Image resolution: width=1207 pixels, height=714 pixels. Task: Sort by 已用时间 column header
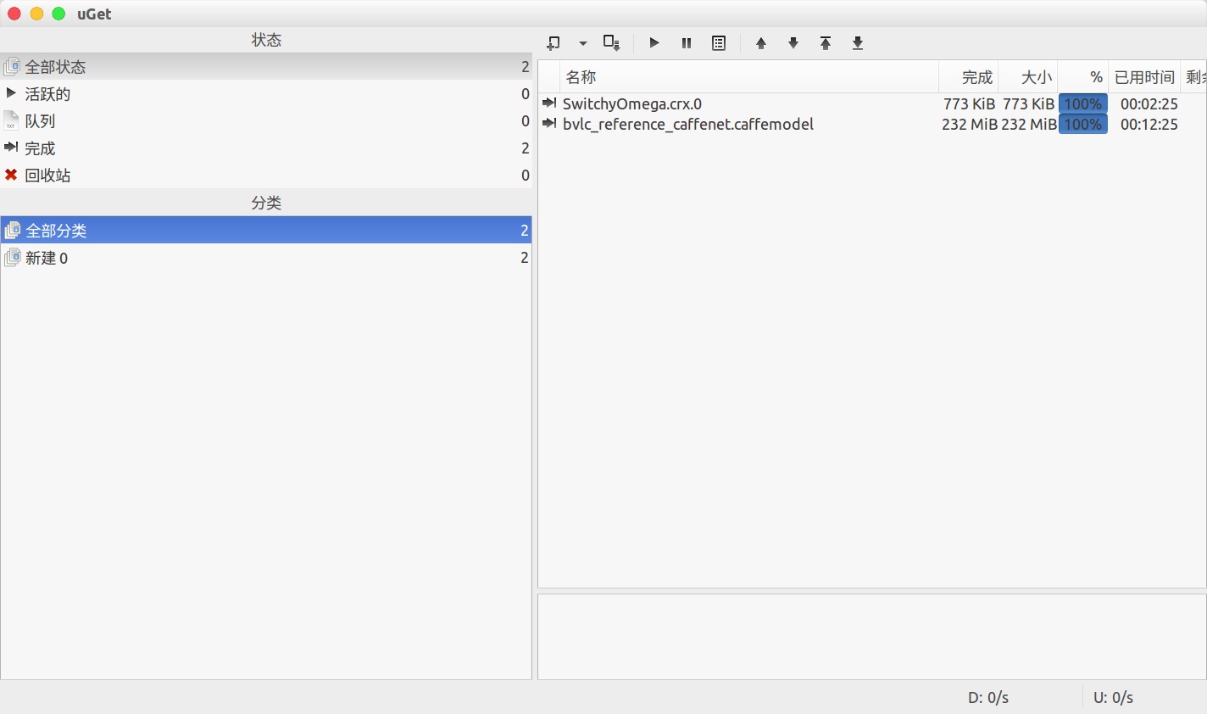coord(1145,77)
